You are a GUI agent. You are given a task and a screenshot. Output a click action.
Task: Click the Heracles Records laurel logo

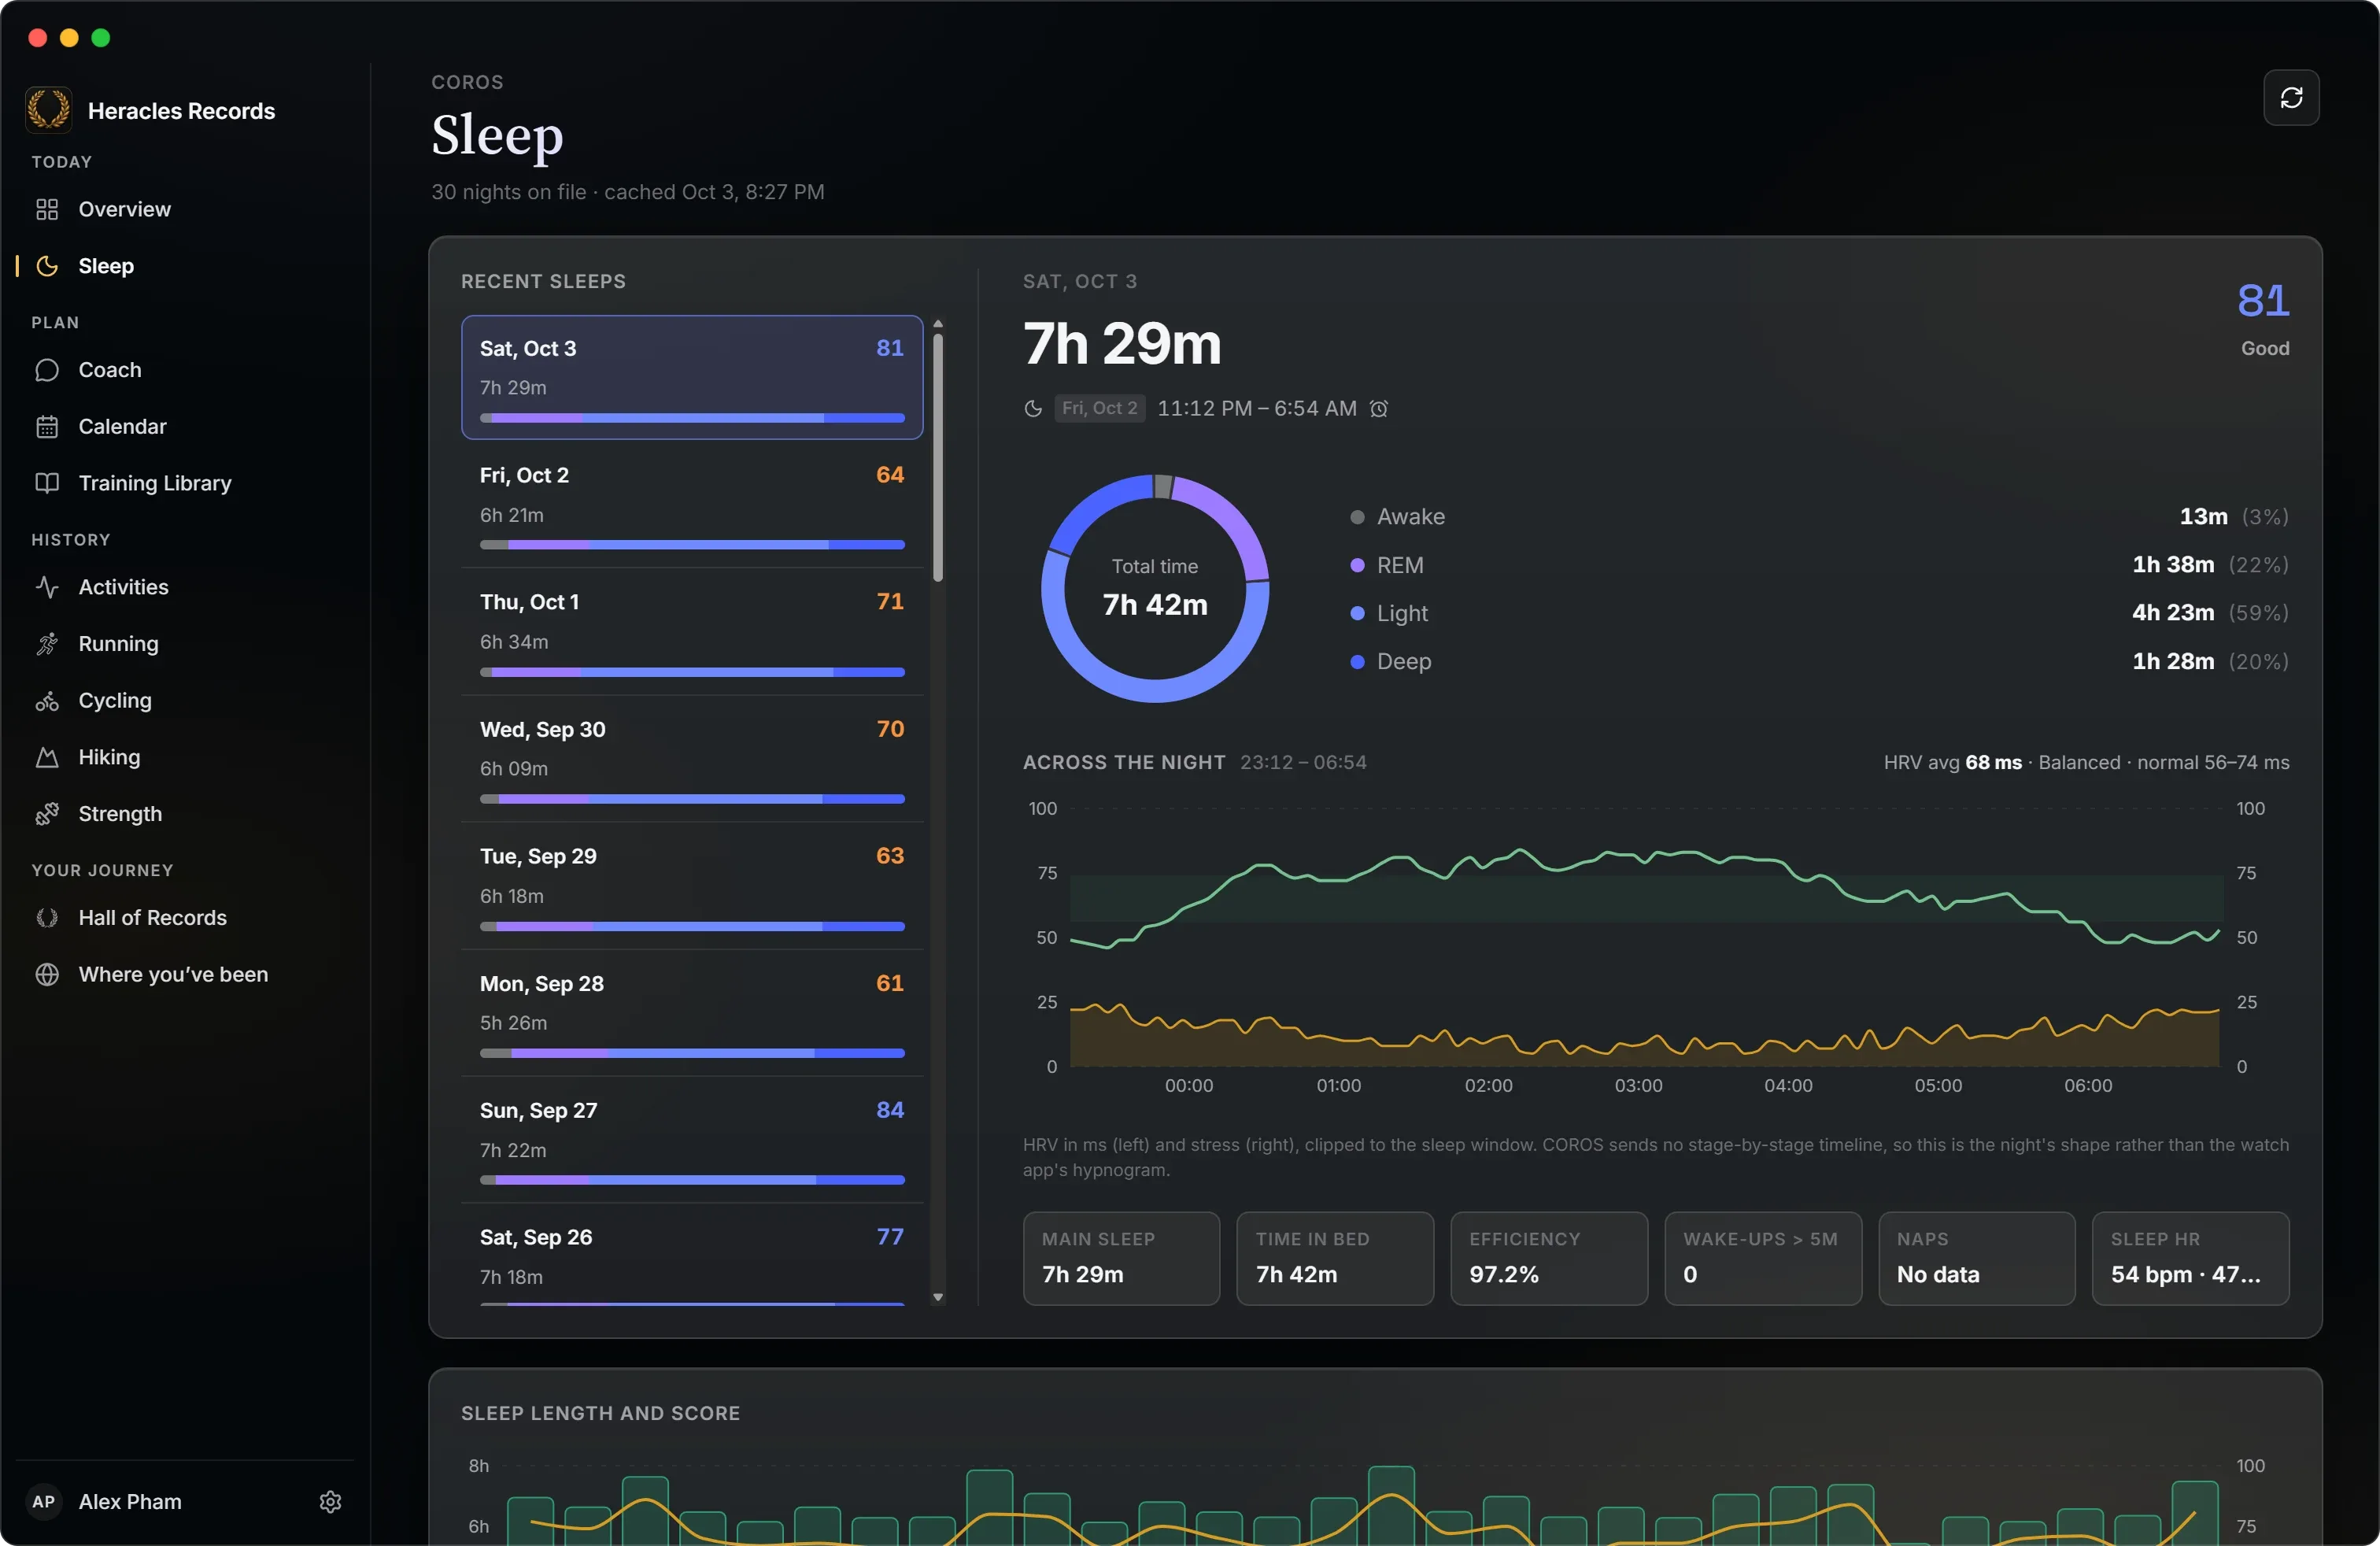pyautogui.click(x=48, y=110)
